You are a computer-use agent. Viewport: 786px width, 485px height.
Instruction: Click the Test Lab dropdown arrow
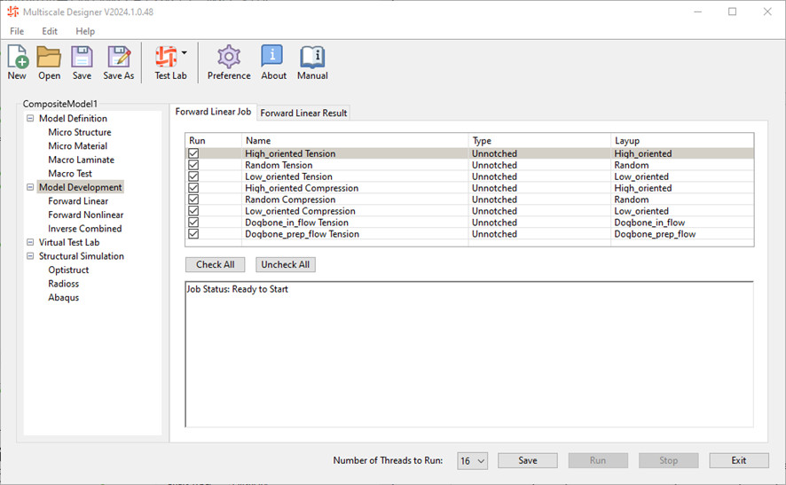coord(184,53)
